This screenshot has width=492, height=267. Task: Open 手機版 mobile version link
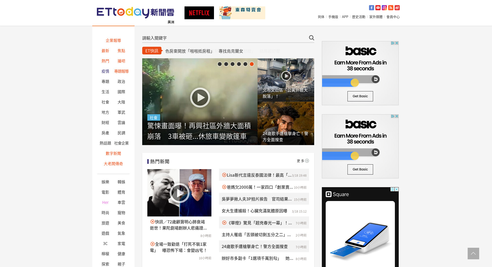click(333, 17)
